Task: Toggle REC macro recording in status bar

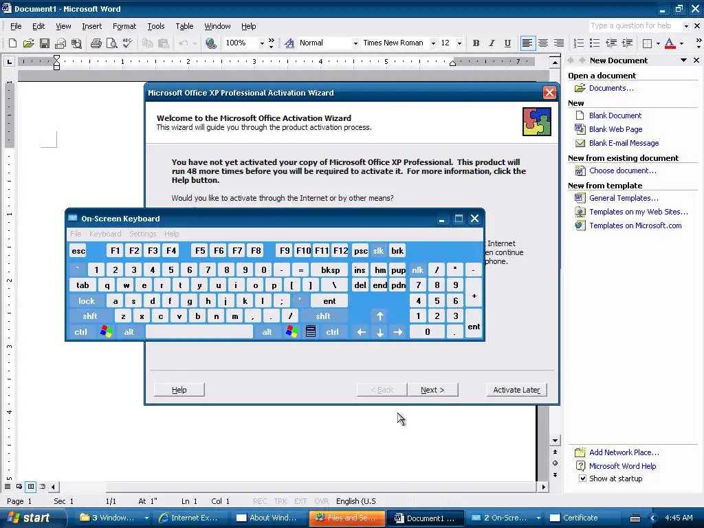Action: (x=260, y=501)
